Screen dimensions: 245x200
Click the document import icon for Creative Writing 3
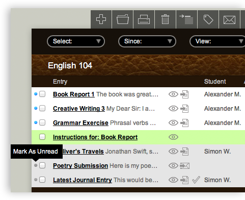coord(184,109)
